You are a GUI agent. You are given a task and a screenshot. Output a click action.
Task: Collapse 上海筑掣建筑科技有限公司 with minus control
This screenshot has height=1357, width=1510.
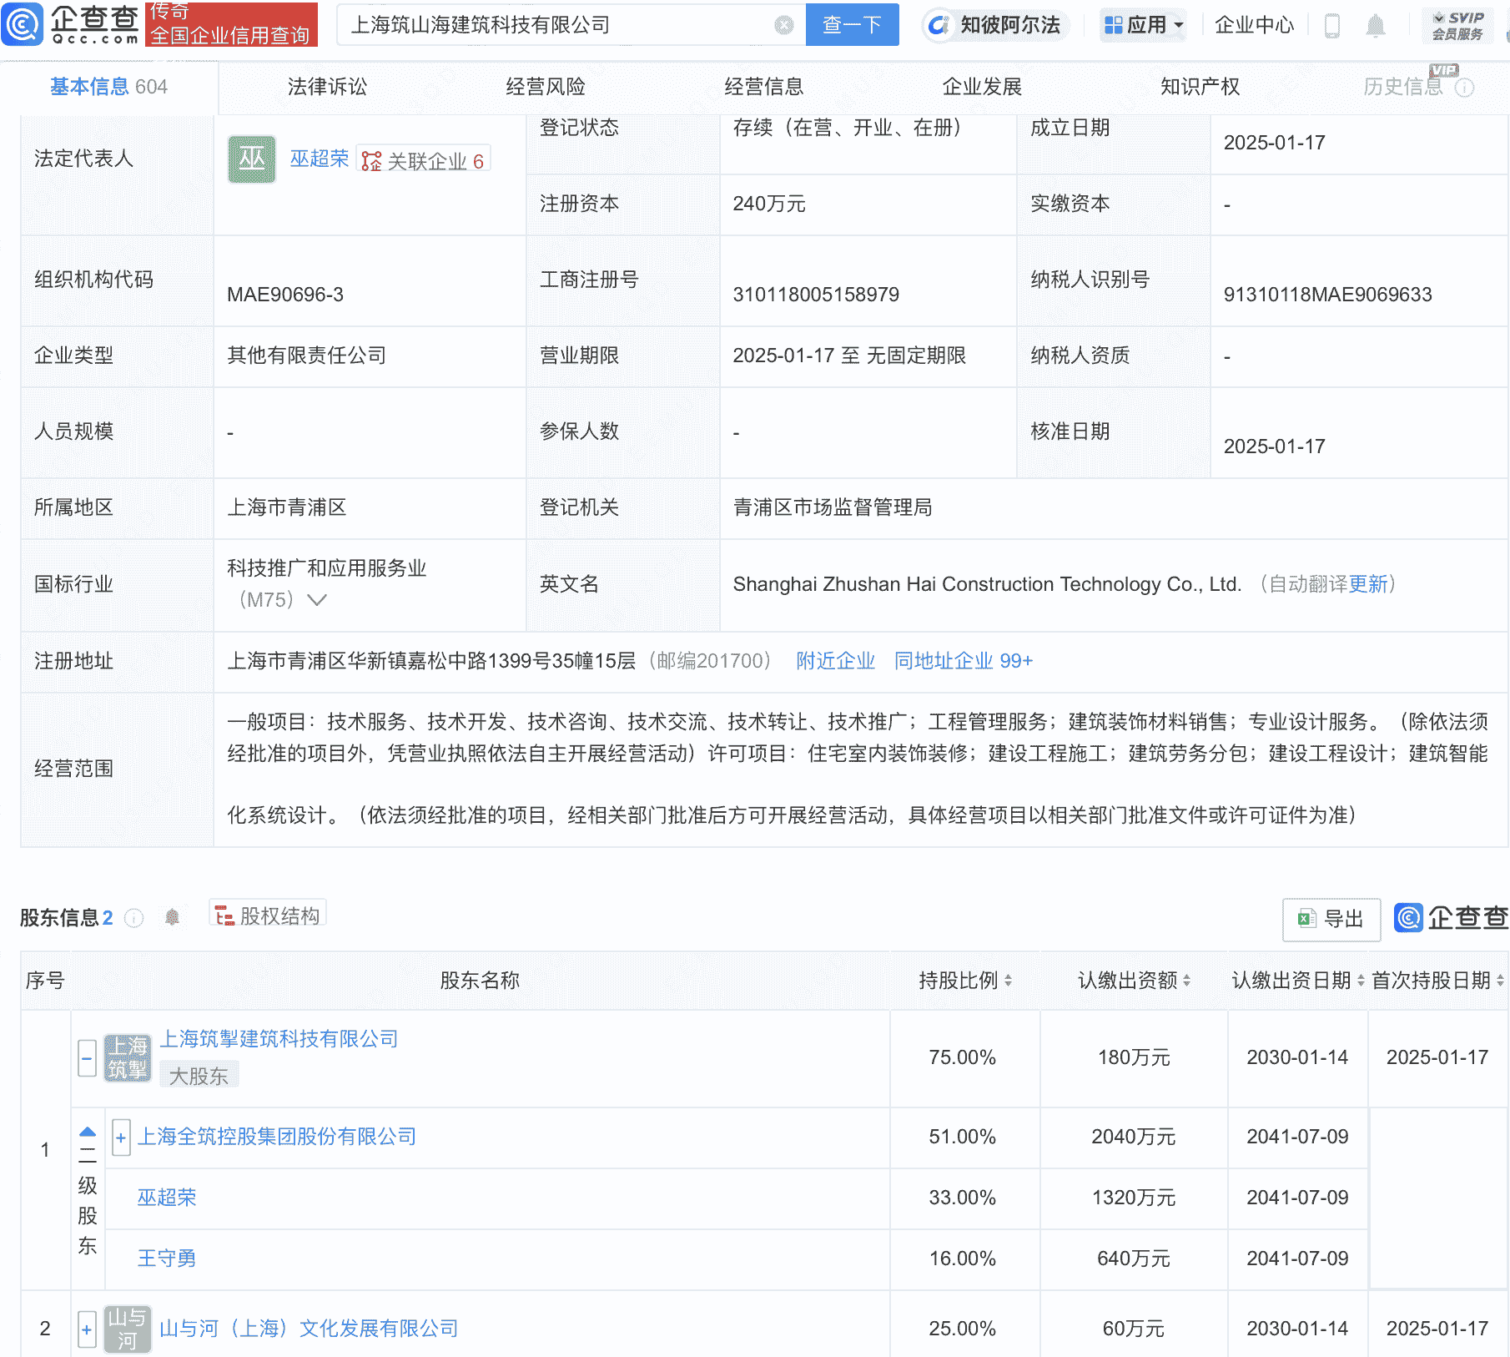pyautogui.click(x=87, y=1057)
